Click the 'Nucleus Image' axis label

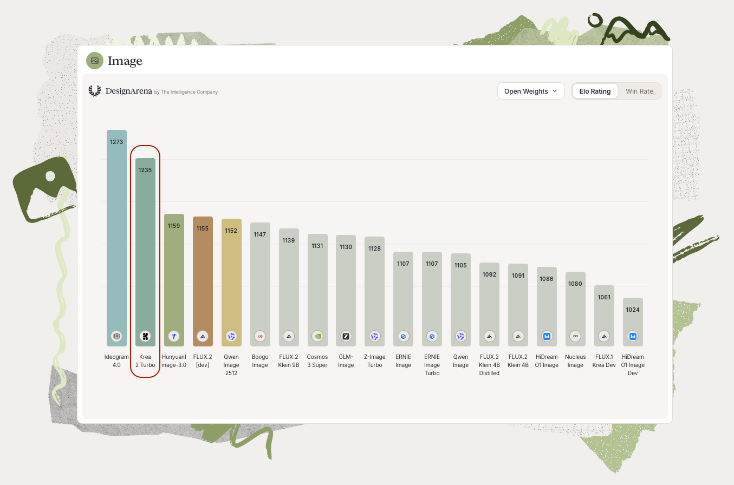coord(575,361)
